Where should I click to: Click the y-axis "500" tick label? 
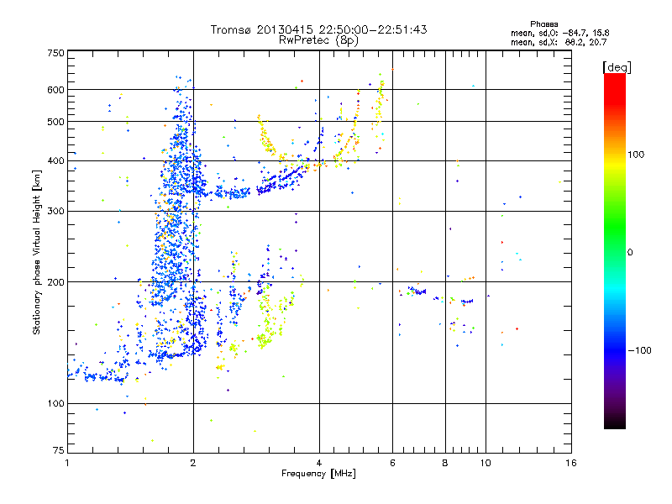(x=55, y=122)
